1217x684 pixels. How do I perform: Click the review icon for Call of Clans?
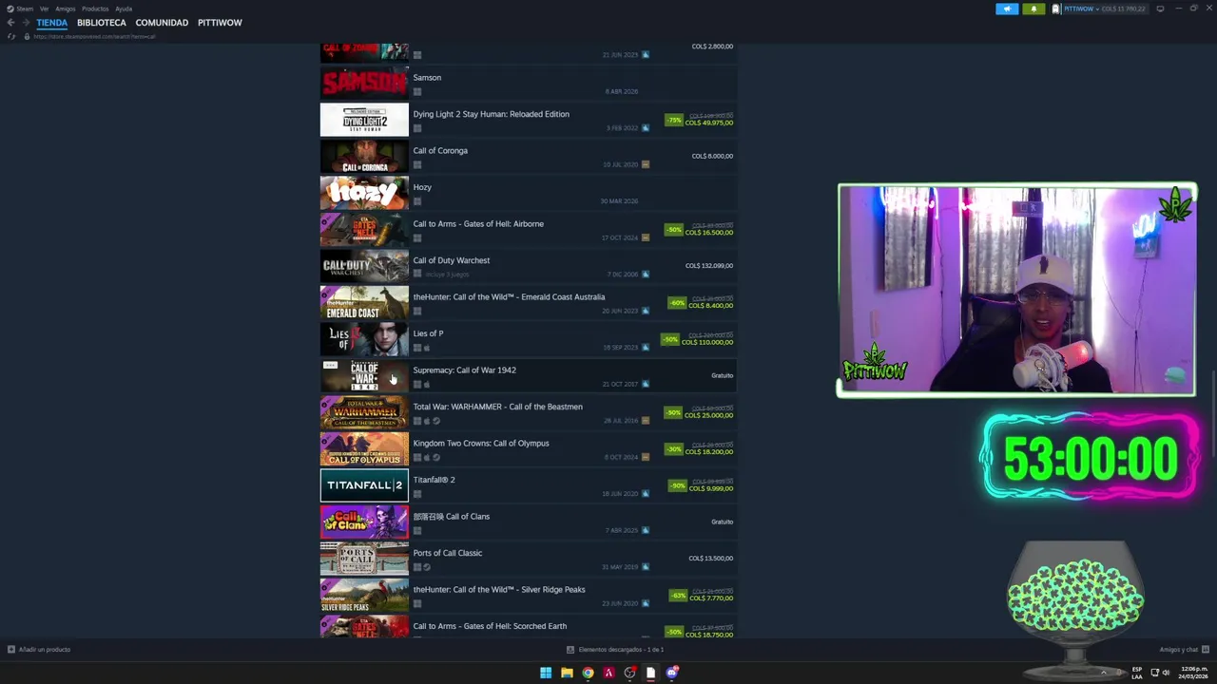point(646,530)
